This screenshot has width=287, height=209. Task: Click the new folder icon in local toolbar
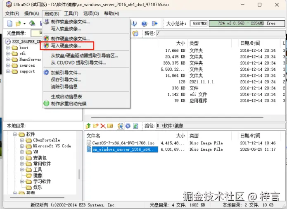click(96, 126)
